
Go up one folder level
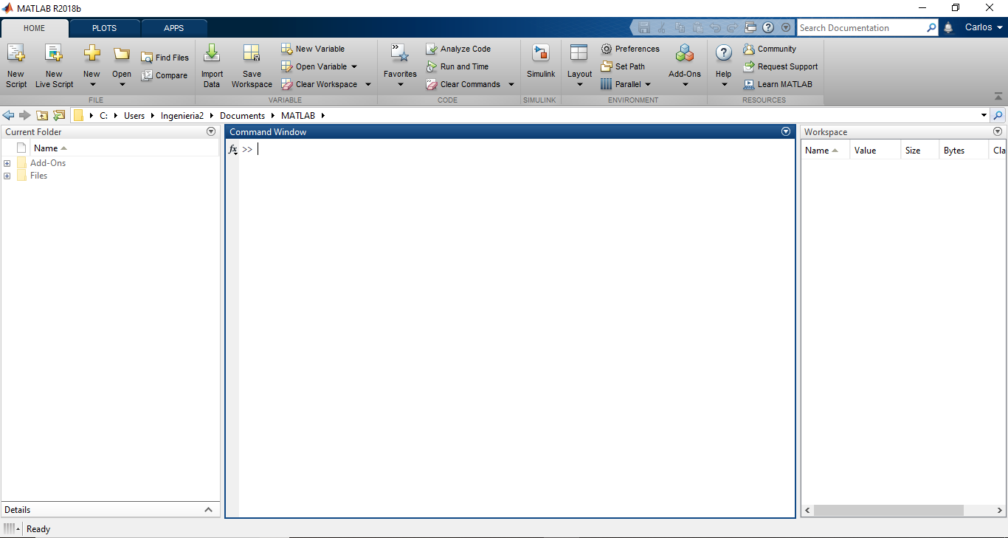tap(42, 115)
